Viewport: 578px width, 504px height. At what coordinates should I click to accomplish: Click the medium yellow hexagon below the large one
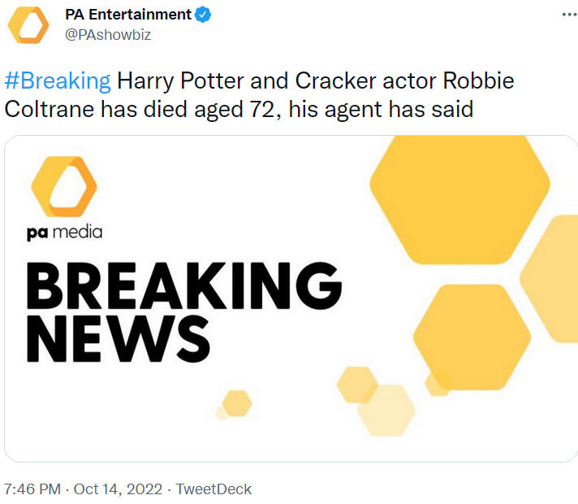pyautogui.click(x=472, y=337)
